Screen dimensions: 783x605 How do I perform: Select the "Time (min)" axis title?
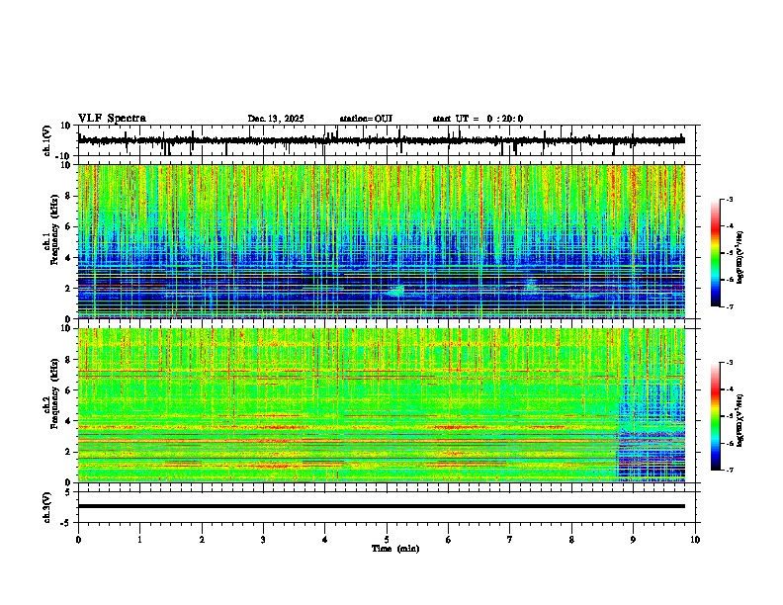pyautogui.click(x=395, y=549)
